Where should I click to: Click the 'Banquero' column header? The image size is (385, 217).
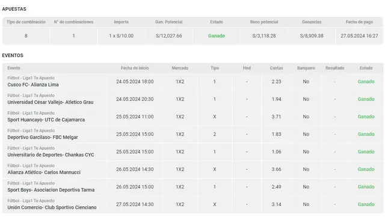click(306, 68)
